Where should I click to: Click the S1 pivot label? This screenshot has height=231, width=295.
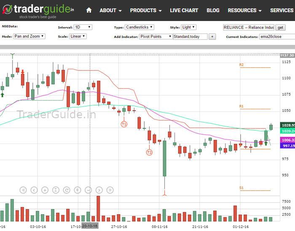click(241, 188)
